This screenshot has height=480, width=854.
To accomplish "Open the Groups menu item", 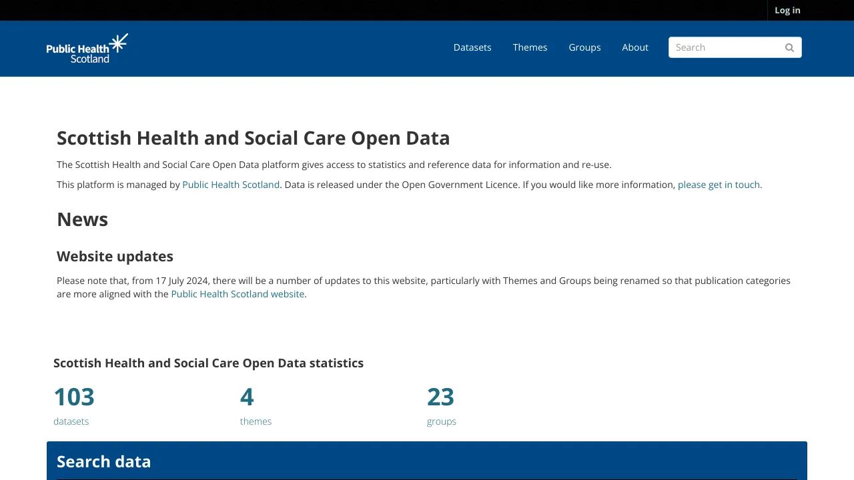I will 584,47.
